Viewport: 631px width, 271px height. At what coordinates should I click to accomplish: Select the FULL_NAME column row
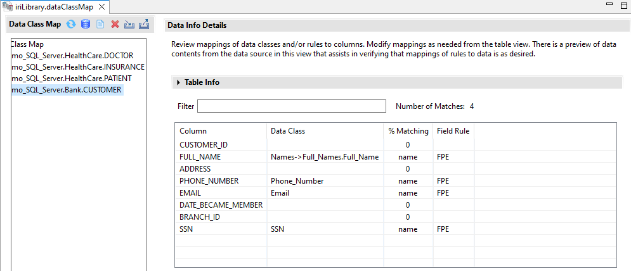[199, 157]
